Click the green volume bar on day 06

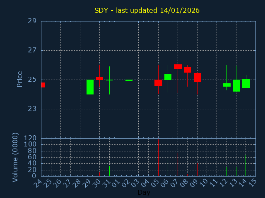tap(168, 168)
